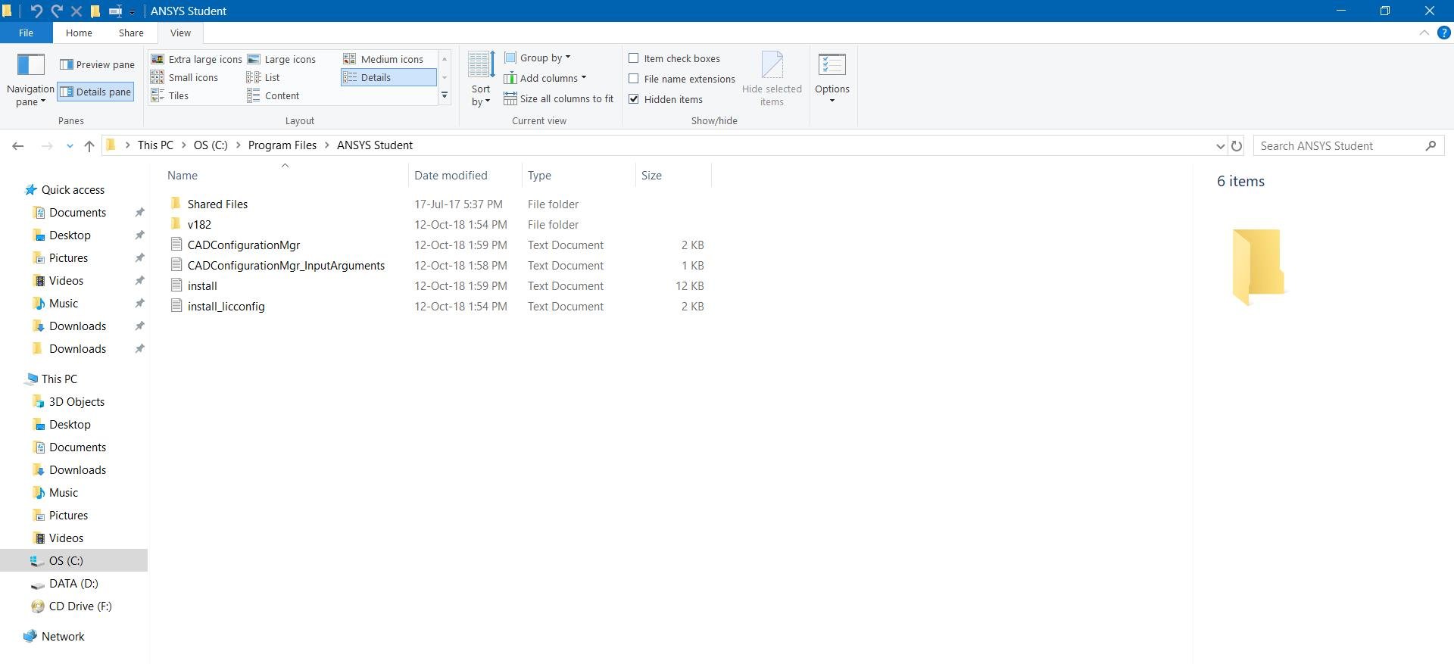Select Medium icons layout
Screen dimensions: 1454x664
383,59
